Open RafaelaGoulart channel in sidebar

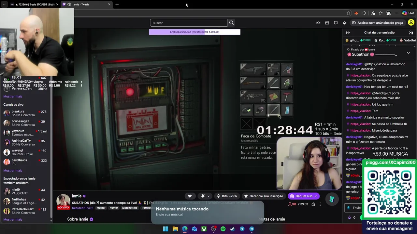point(25,211)
